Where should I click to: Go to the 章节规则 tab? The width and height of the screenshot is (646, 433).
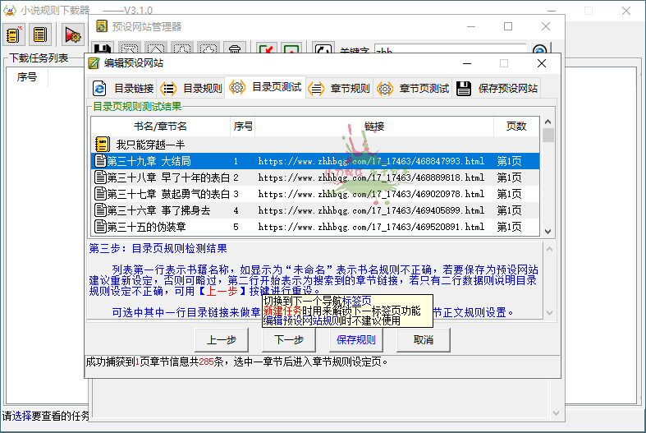point(340,89)
